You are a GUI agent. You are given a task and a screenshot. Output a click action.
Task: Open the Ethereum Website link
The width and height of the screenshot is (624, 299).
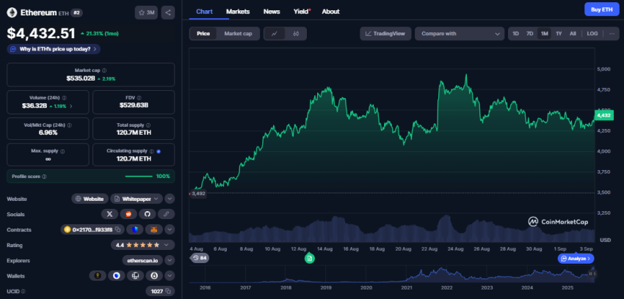(x=90, y=199)
